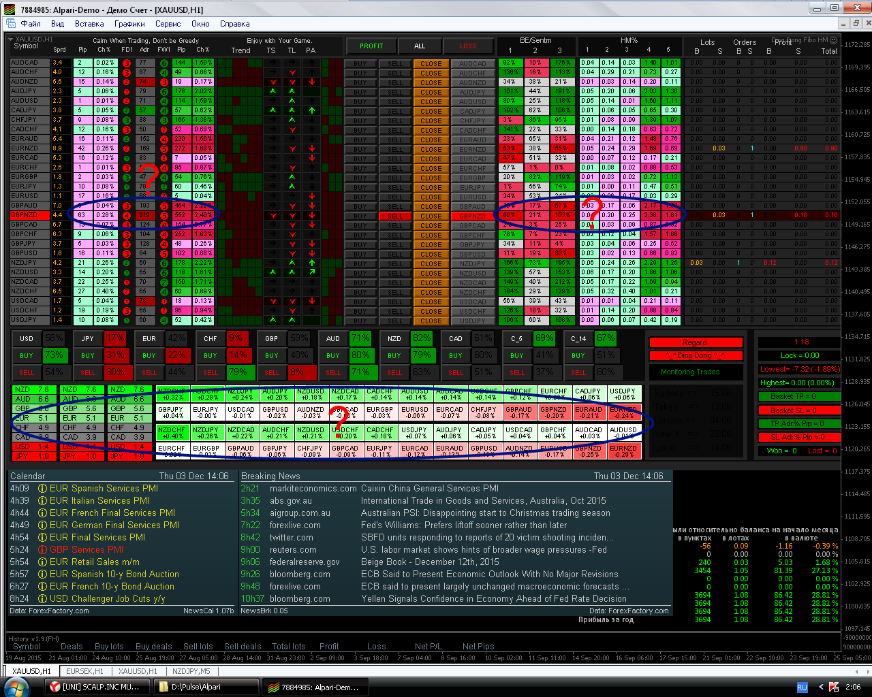Screen dimensions: 872x697
Task: Open the Fed's Williams liftoff news headline
Action: click(x=464, y=525)
